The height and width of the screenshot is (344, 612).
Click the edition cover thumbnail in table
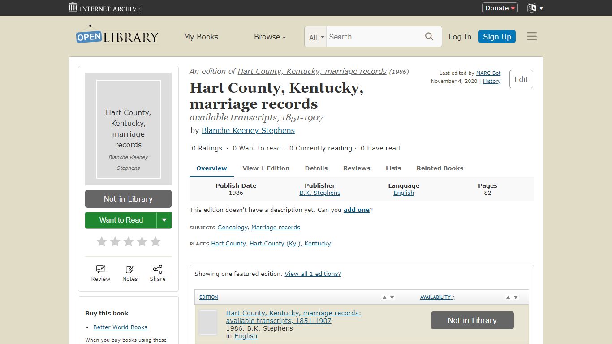pyautogui.click(x=208, y=322)
